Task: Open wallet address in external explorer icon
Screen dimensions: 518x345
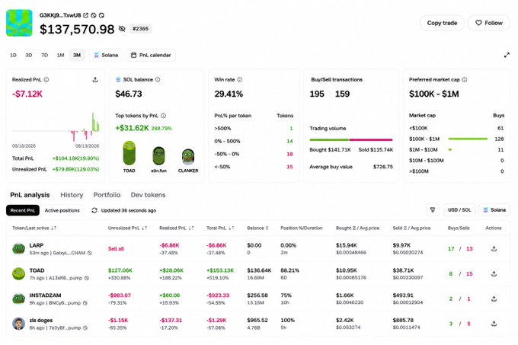Action: [x=86, y=15]
